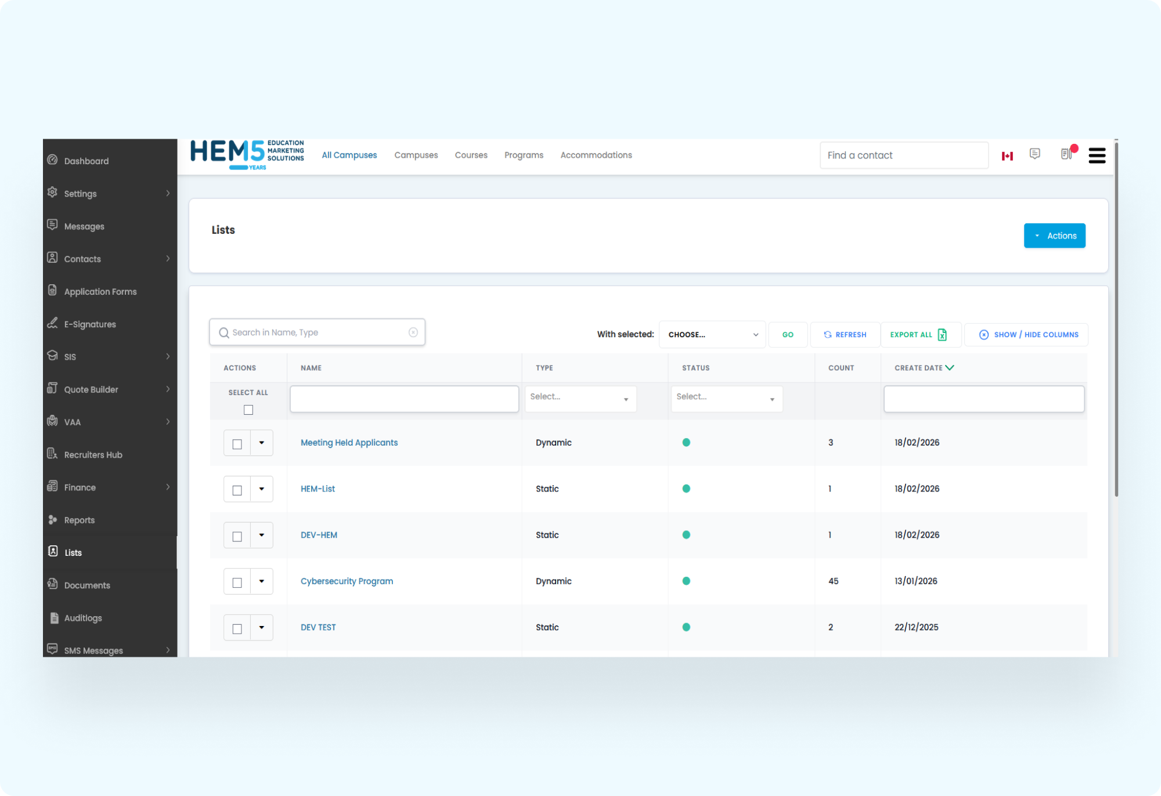The height and width of the screenshot is (796, 1161).
Task: Expand row actions arrow for HEM-List
Action: point(262,489)
